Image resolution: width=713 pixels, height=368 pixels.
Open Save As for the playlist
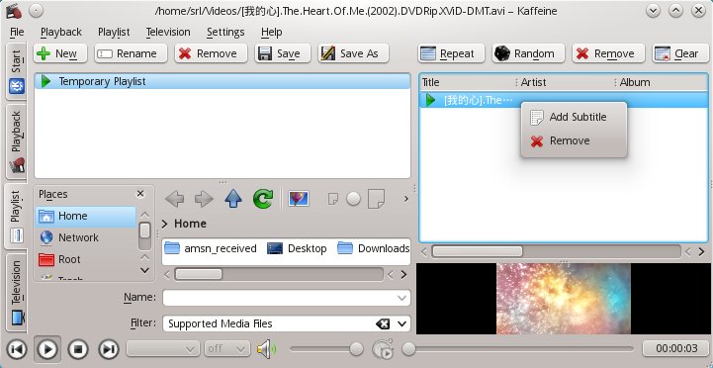point(353,53)
